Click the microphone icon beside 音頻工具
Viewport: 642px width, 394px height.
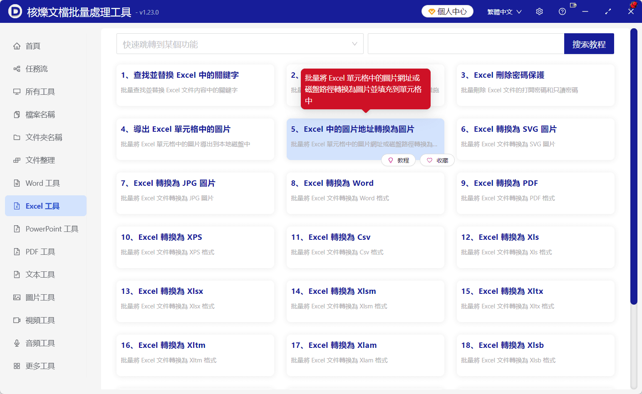[17, 343]
